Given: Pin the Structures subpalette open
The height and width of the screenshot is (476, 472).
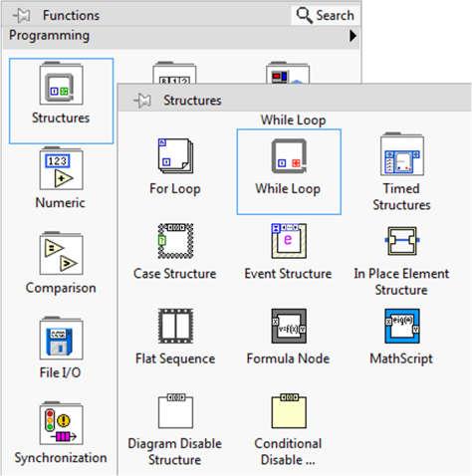Looking at the screenshot, I should pos(142,101).
